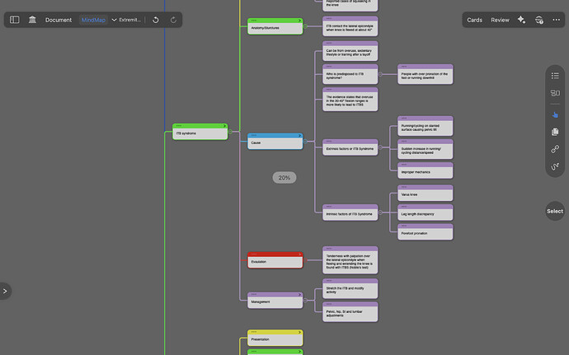Collapse the Anatomy/Structures branch circle
Viewport: 569px width, 355px height.
click(x=306, y=26)
